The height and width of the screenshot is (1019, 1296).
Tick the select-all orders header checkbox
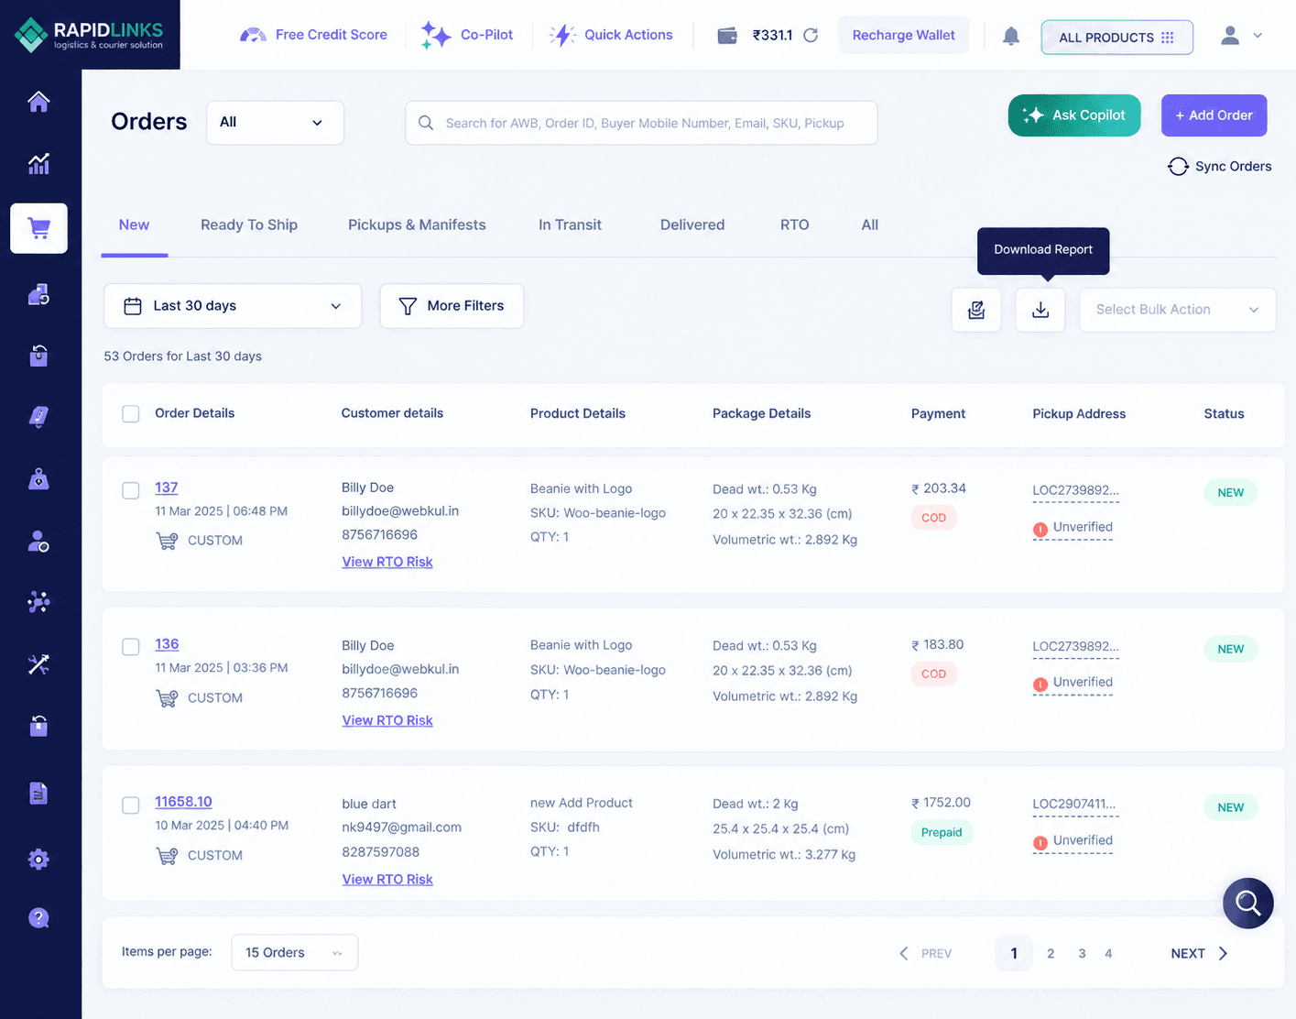(131, 414)
